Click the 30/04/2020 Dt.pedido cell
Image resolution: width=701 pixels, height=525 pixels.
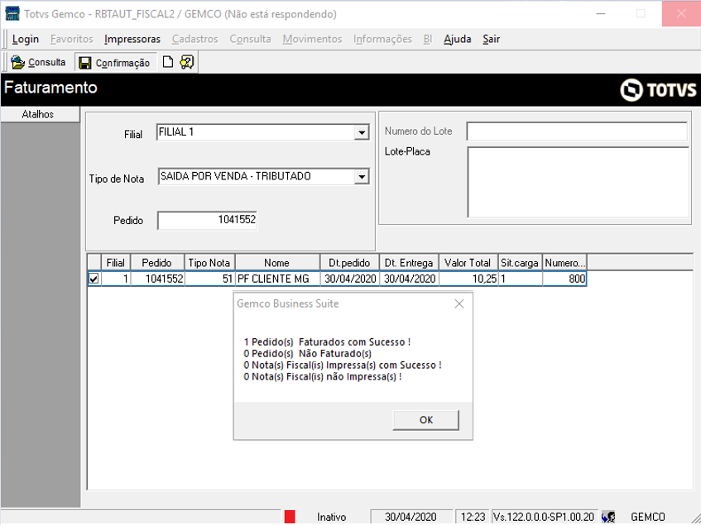349,279
